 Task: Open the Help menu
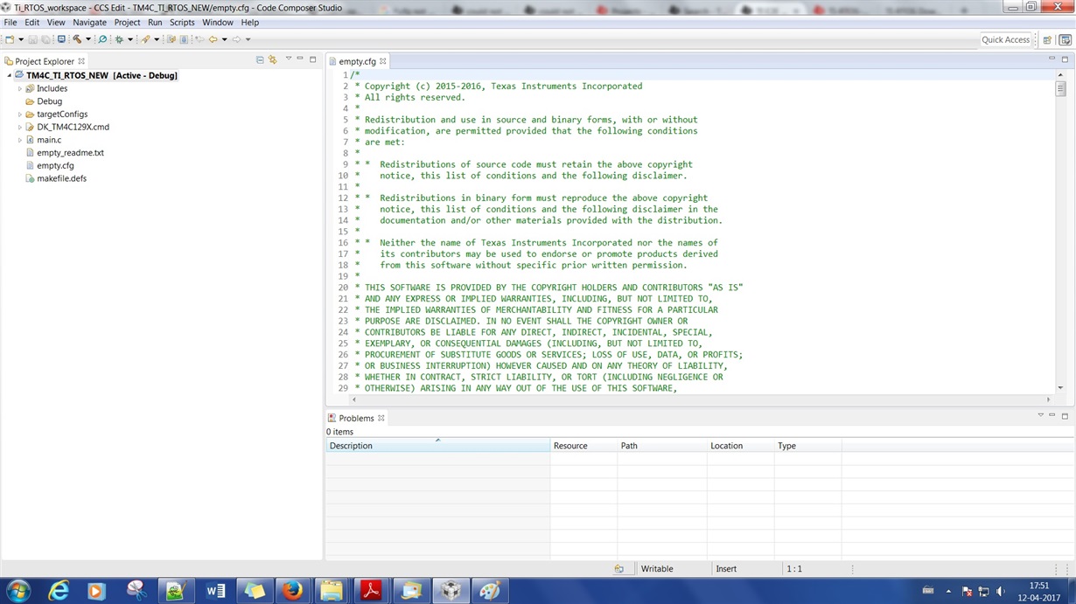(249, 22)
